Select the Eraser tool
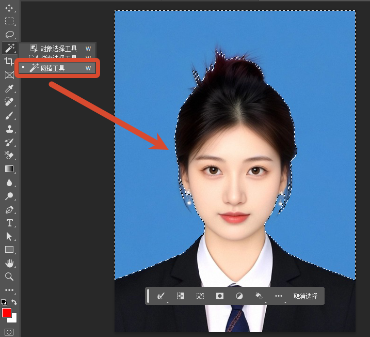Screen dimensions: 370x337 click(9, 155)
